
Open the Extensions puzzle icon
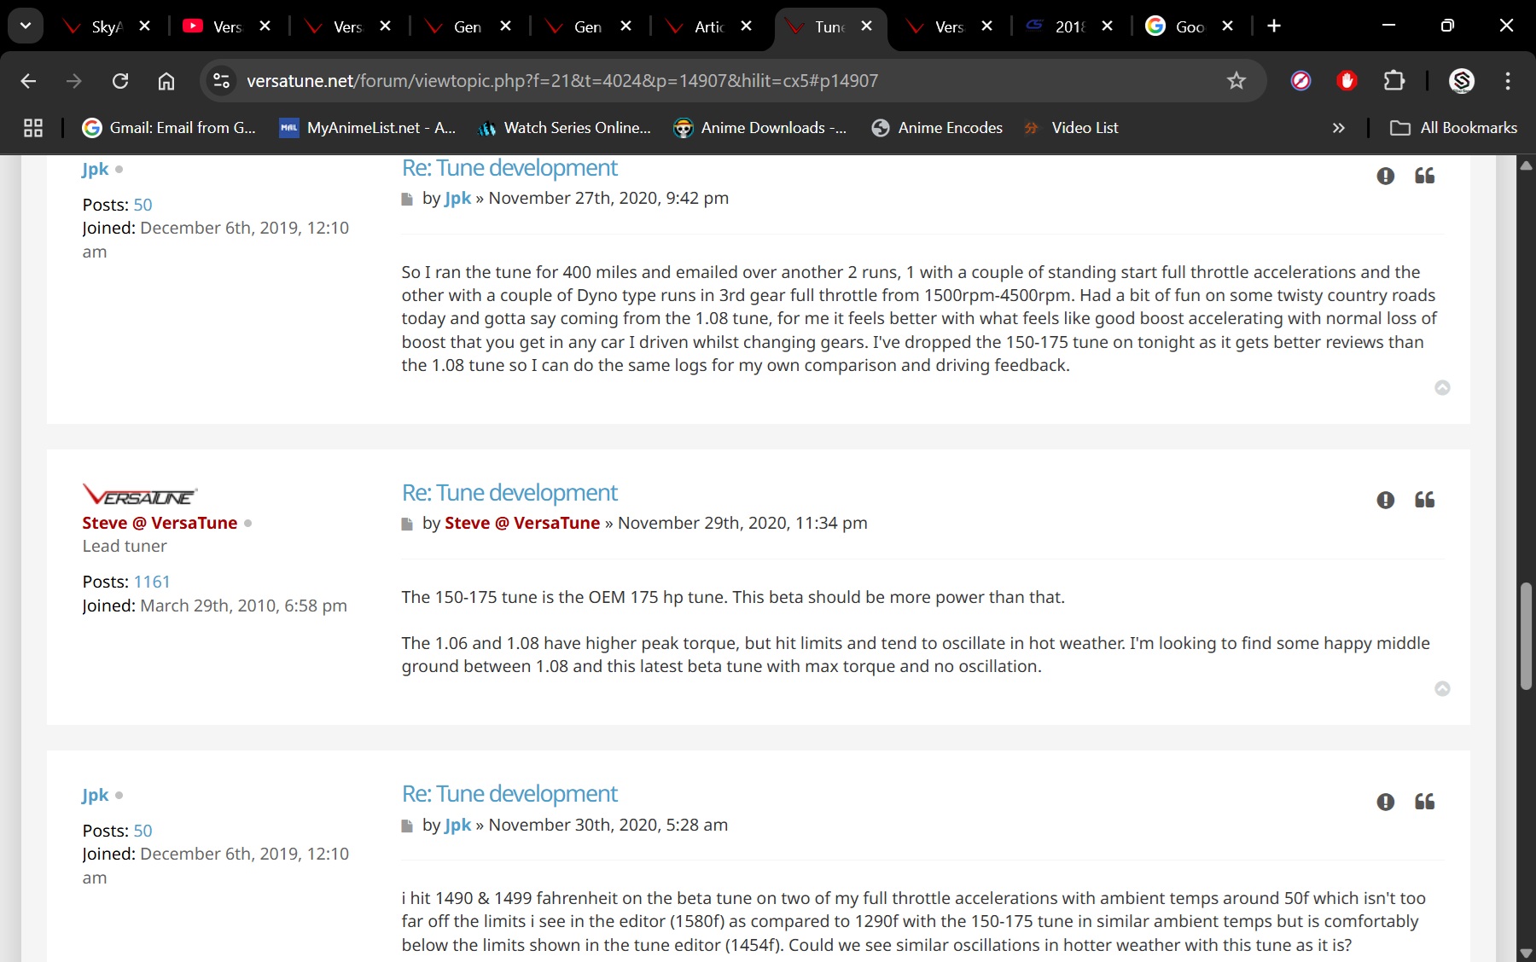pos(1393,81)
